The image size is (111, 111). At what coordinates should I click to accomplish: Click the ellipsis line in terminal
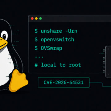point(39,57)
